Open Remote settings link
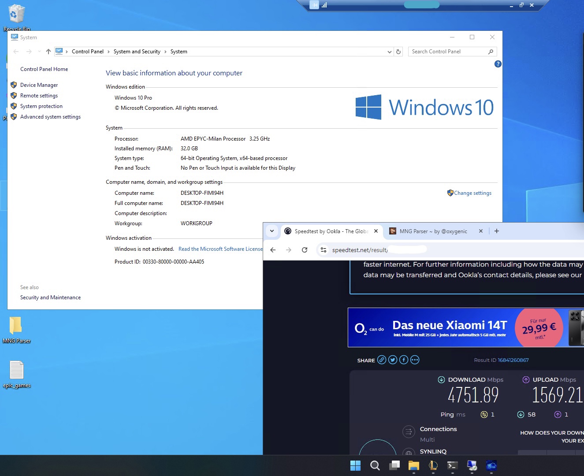This screenshot has width=584, height=476. pos(39,96)
